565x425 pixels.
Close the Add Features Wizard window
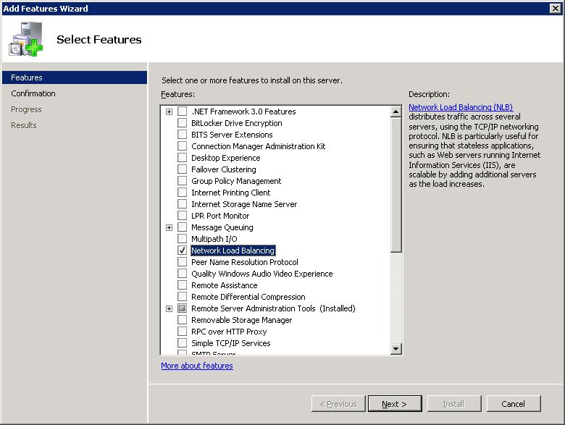pyautogui.click(x=556, y=8)
